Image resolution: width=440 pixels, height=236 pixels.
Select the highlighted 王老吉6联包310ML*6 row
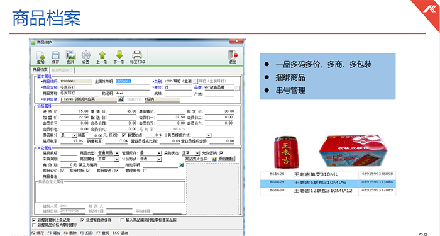coord(327,183)
